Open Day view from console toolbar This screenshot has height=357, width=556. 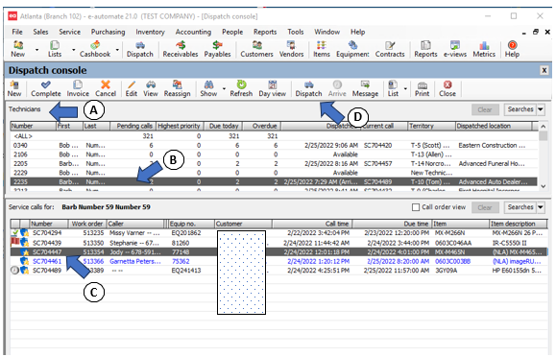coord(273,88)
